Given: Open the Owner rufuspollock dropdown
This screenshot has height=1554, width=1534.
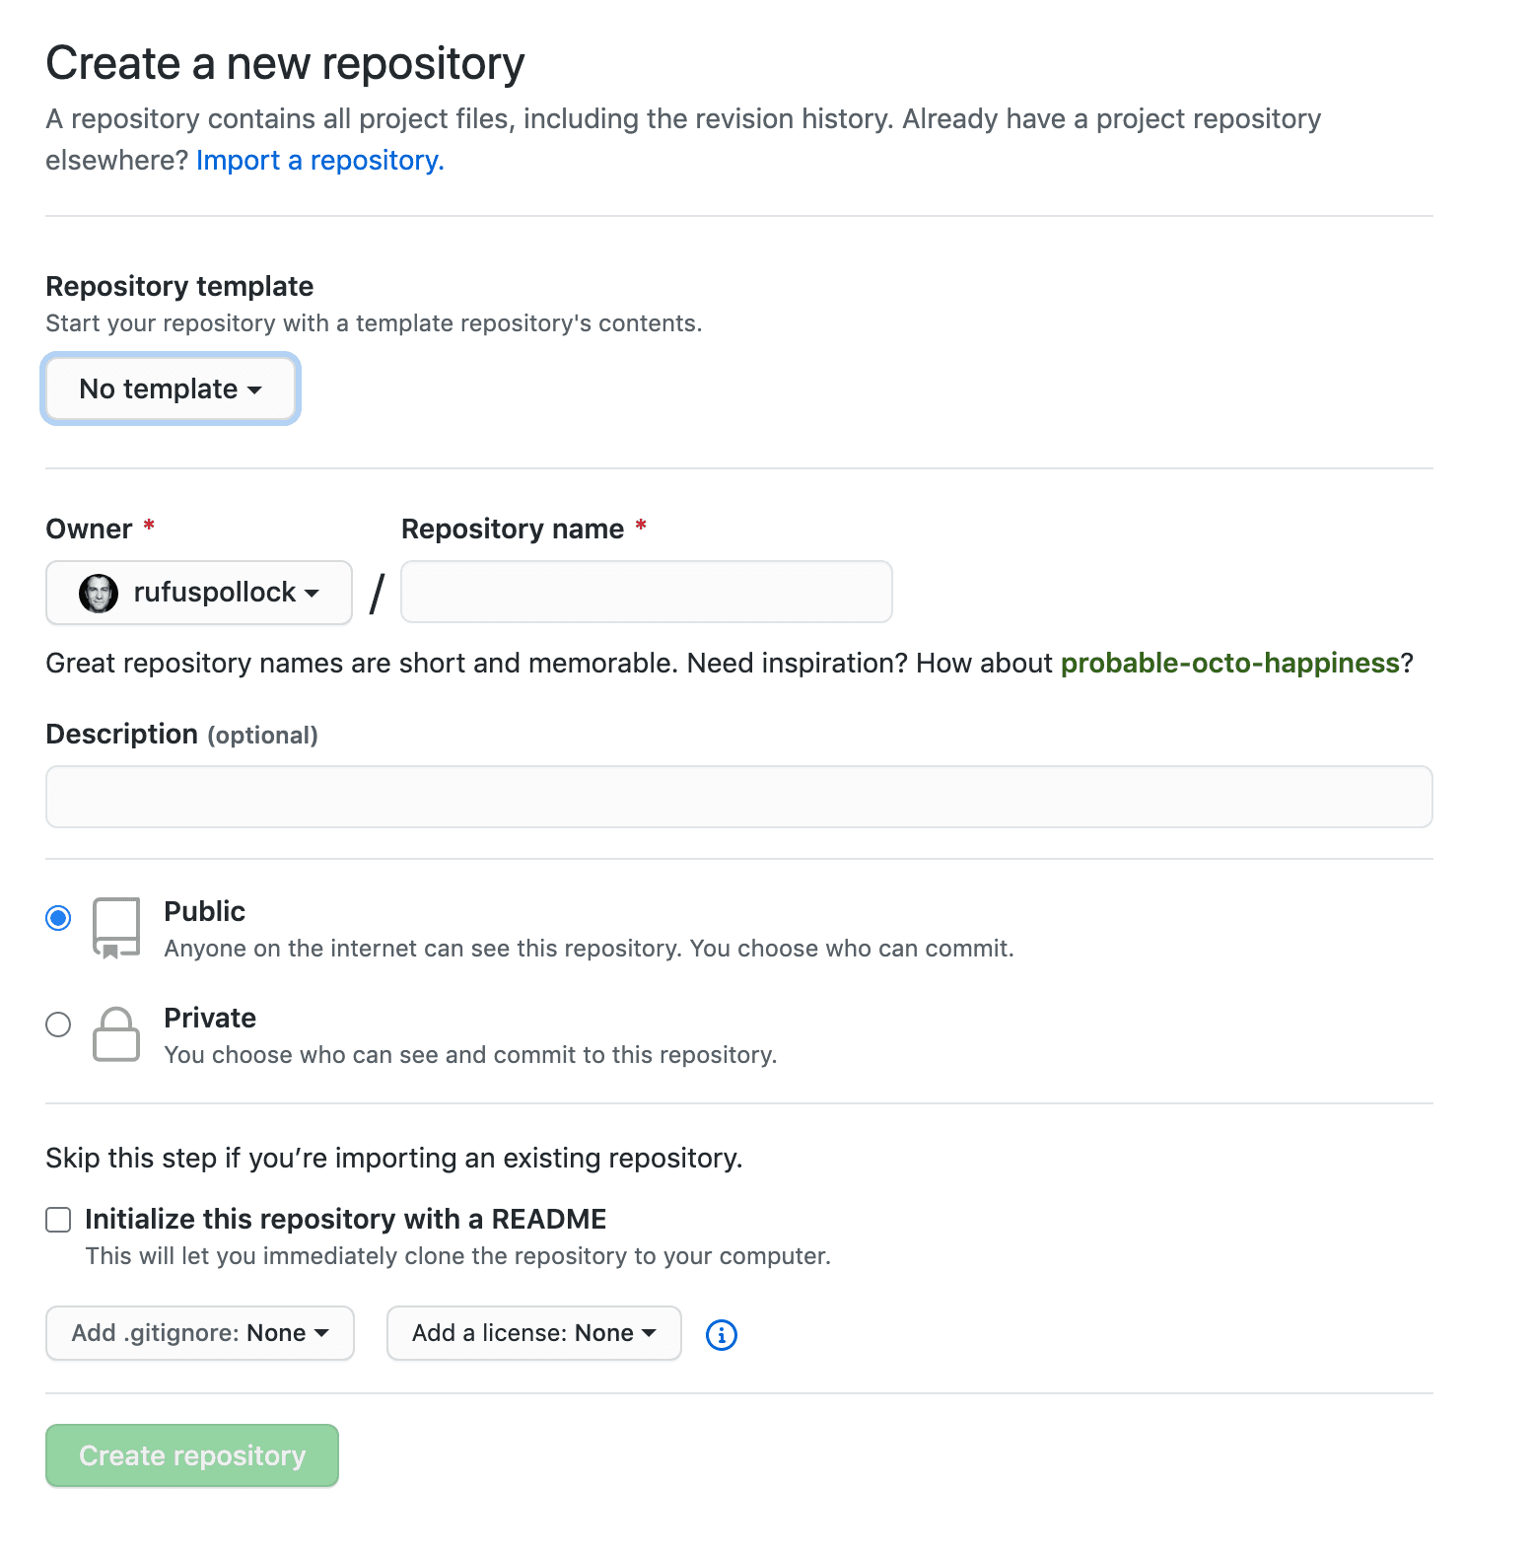Looking at the screenshot, I should point(199,593).
